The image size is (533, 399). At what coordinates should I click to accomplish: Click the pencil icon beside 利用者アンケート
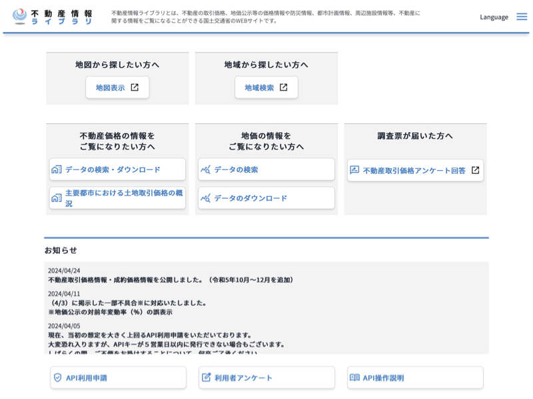[206, 378]
